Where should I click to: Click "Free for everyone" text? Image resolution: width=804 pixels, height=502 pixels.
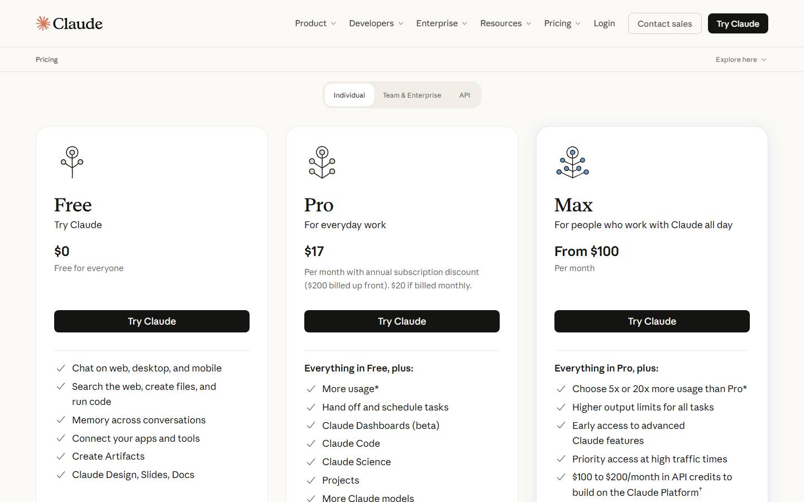tap(89, 268)
